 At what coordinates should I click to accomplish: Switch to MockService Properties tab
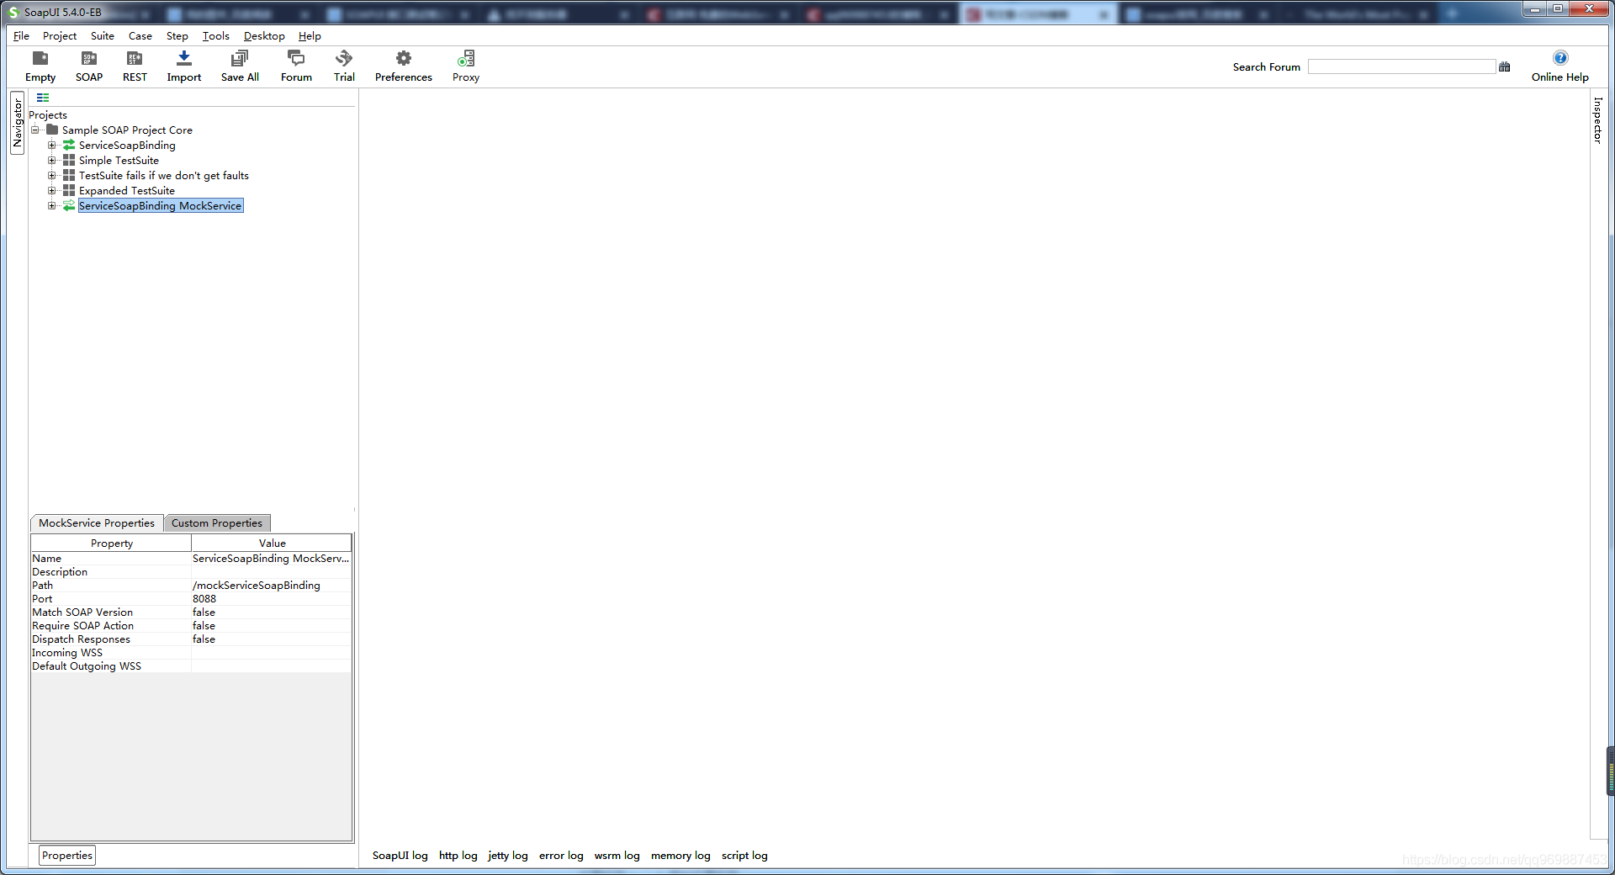coord(97,522)
